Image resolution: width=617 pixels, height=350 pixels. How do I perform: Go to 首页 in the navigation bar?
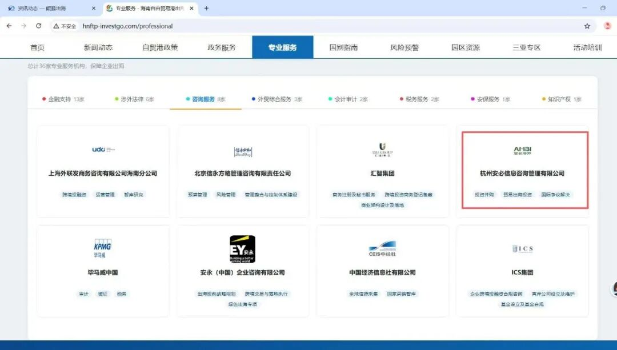37,47
